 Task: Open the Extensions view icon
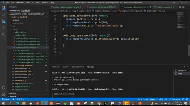coord(3,34)
